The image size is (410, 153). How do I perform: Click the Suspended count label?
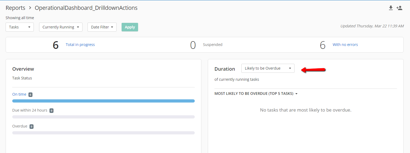click(x=213, y=45)
